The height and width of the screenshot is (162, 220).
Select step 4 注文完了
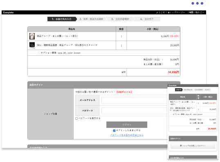pyautogui.click(x=147, y=19)
